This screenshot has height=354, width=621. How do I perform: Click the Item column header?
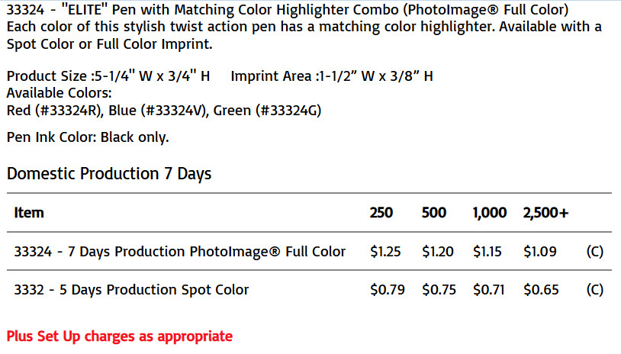(x=29, y=213)
